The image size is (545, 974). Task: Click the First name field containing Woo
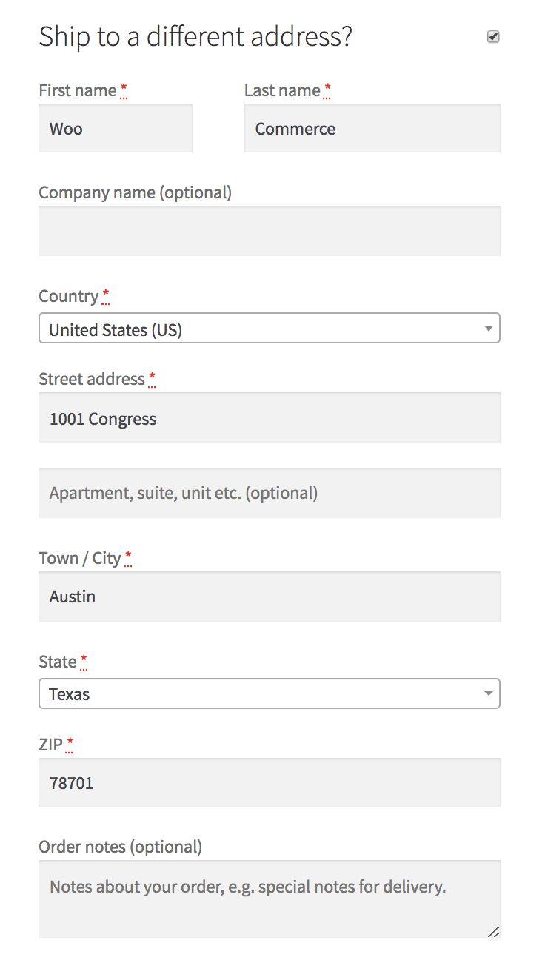point(115,128)
